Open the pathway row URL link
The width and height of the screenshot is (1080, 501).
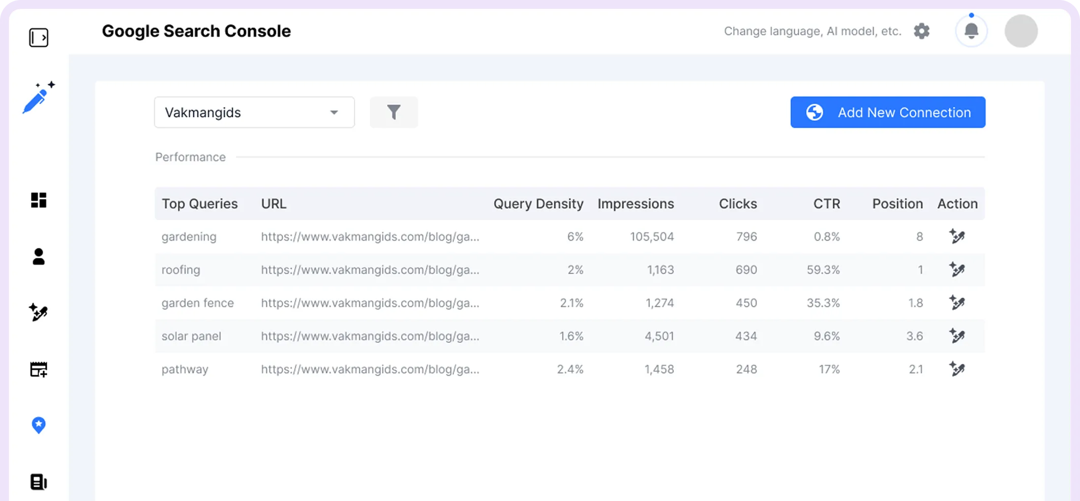click(x=370, y=369)
